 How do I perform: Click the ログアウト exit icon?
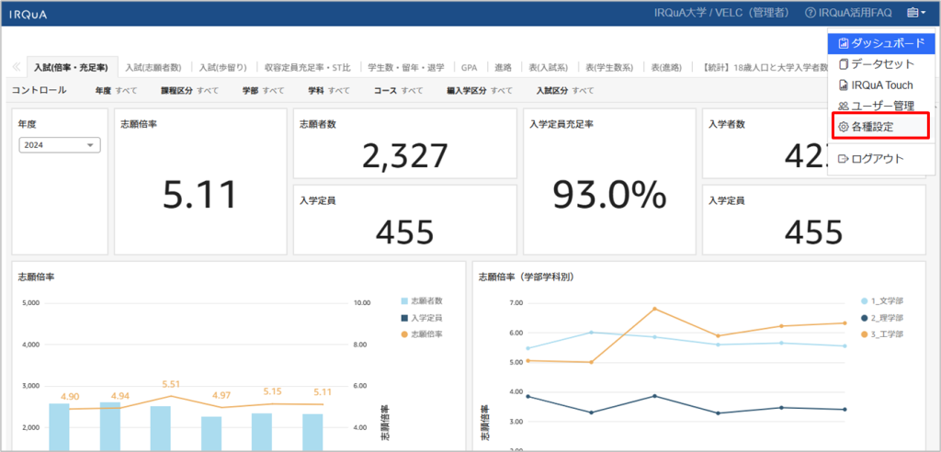[x=843, y=159]
